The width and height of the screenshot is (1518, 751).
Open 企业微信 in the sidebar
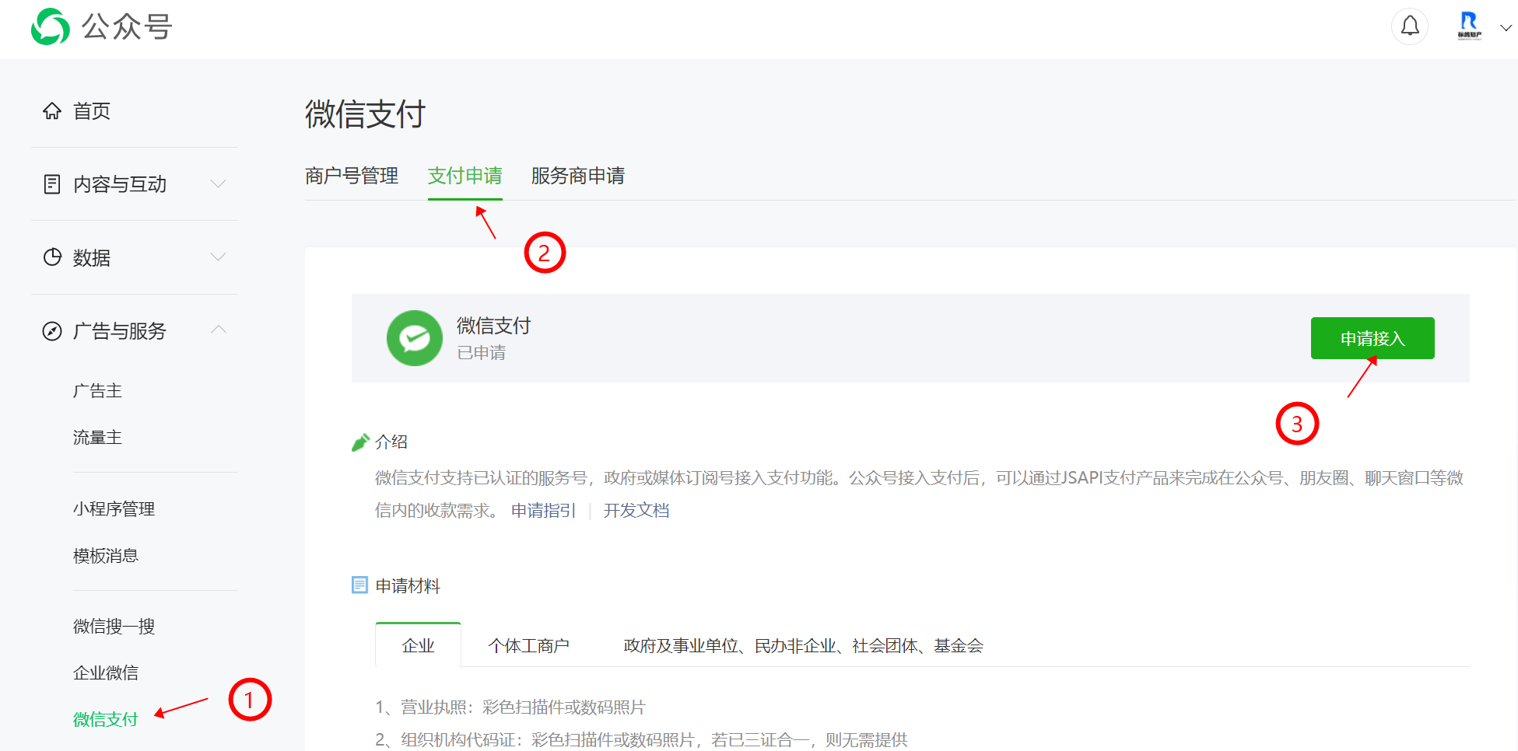tap(106, 673)
